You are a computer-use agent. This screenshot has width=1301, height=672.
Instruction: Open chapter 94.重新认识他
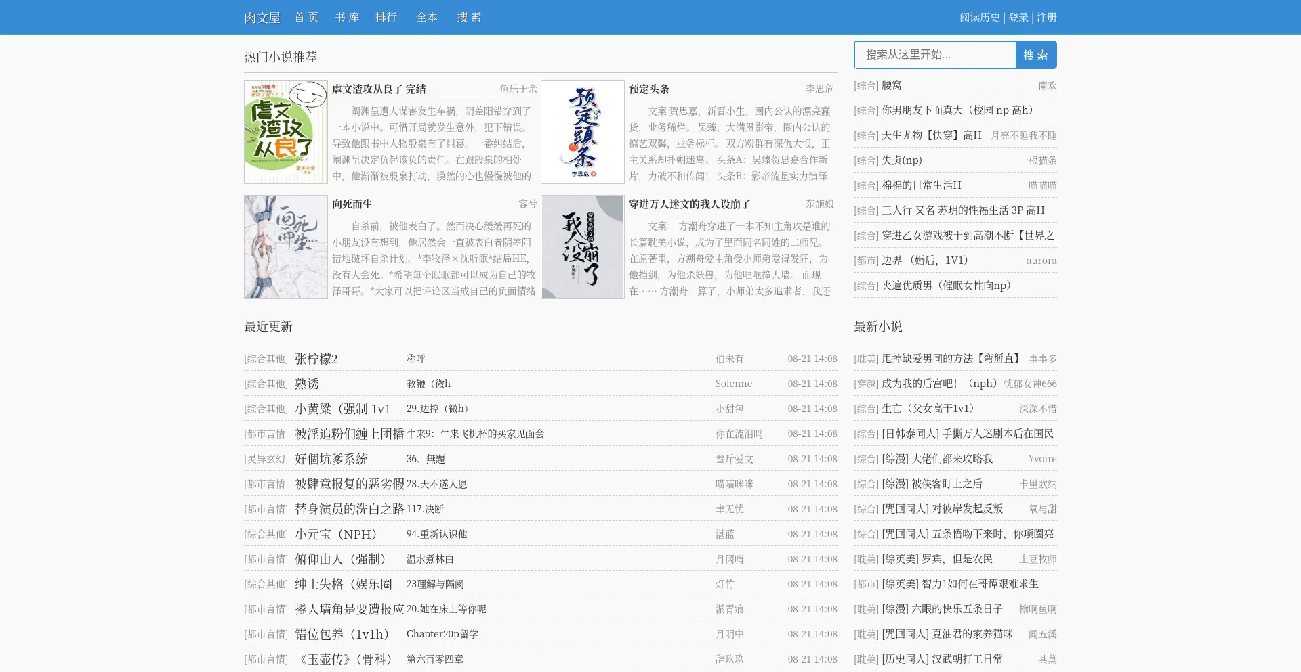click(437, 534)
